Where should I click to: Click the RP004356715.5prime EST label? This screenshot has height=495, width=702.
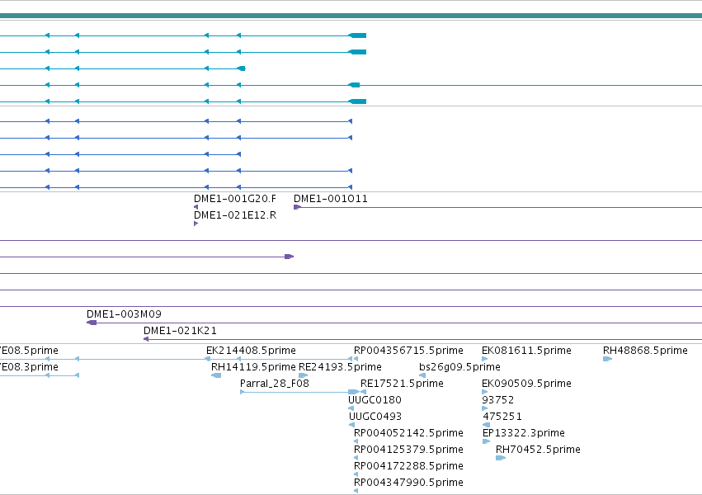point(408,351)
